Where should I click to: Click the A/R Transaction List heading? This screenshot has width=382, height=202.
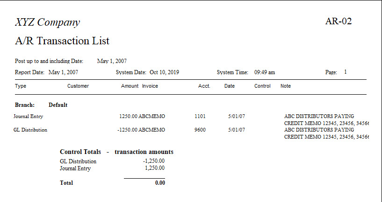pyautogui.click(x=62, y=41)
